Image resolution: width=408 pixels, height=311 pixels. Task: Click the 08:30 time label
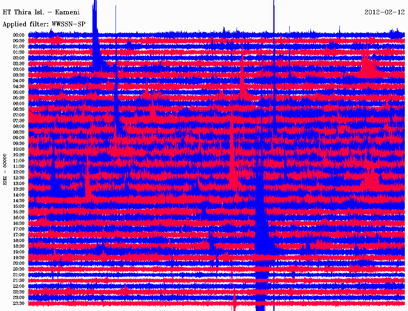19,132
